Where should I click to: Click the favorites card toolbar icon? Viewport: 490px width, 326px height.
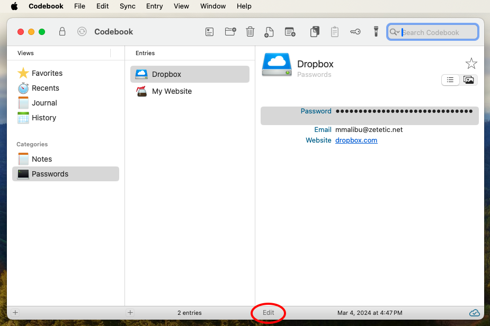coord(209,32)
